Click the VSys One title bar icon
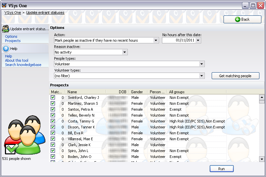 [x=4, y=5]
